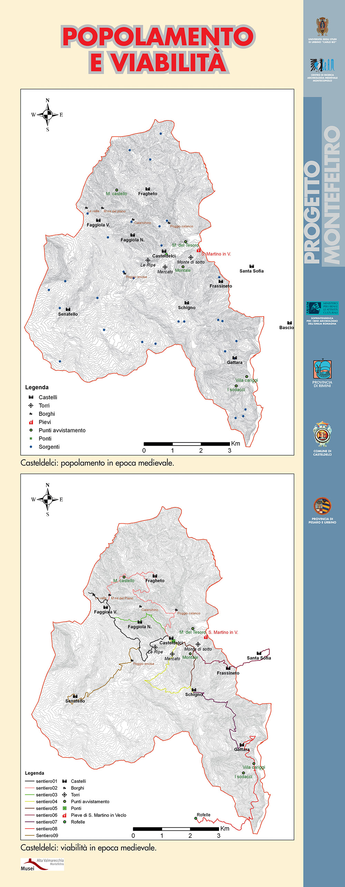Click the vertical PROGETTO MONTEFELTRO banner text
345x887 pixels.
[x=322, y=195]
